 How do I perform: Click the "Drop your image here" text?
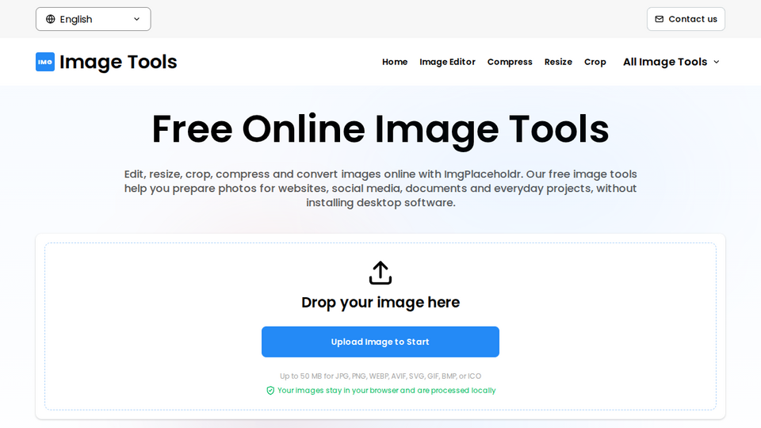(x=380, y=302)
